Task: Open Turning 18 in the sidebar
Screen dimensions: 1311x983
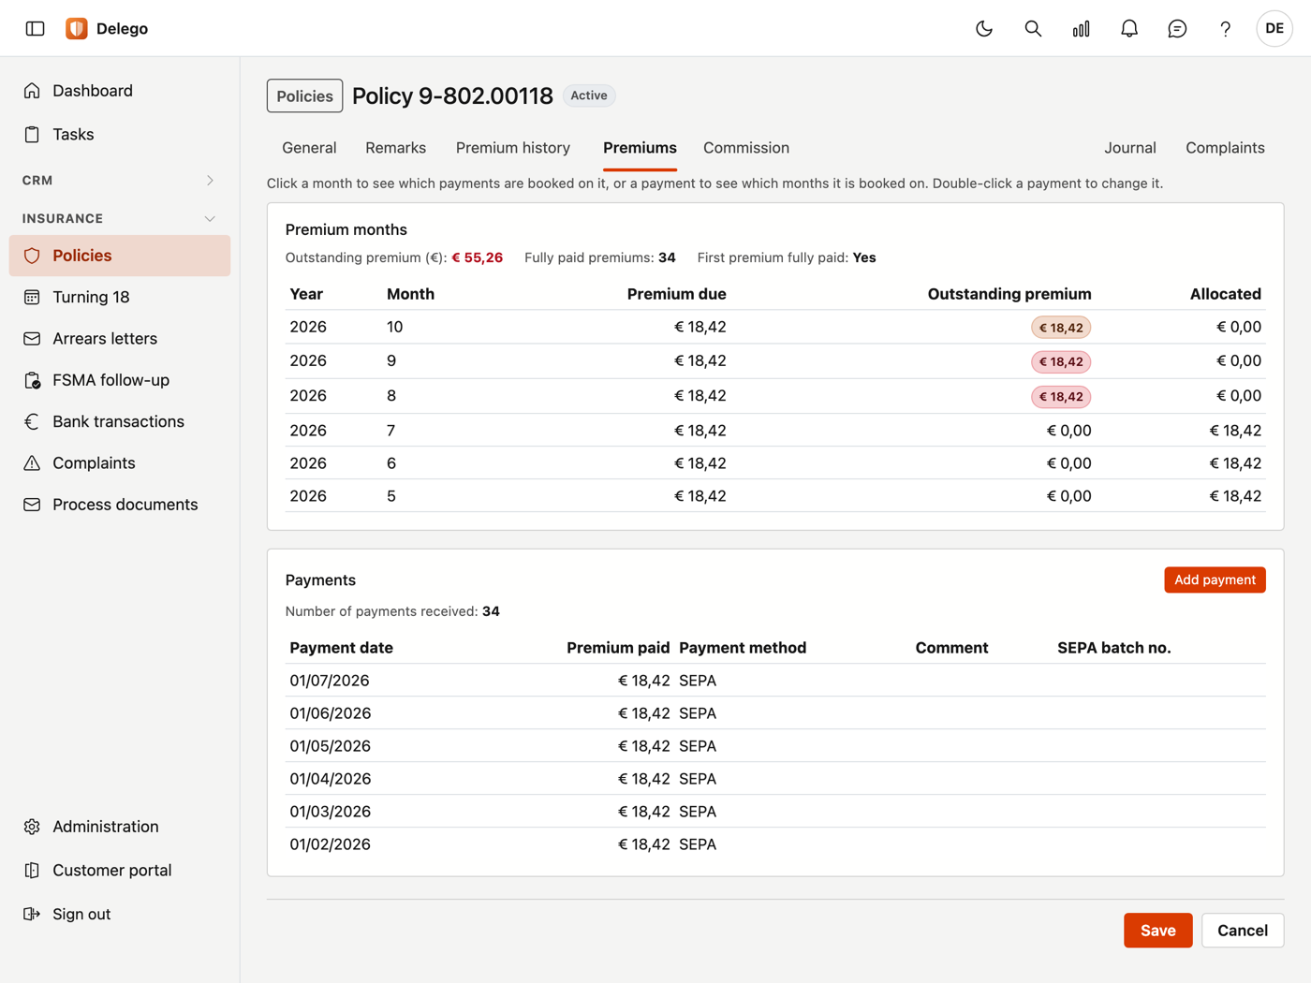Action: pyautogui.click(x=120, y=297)
